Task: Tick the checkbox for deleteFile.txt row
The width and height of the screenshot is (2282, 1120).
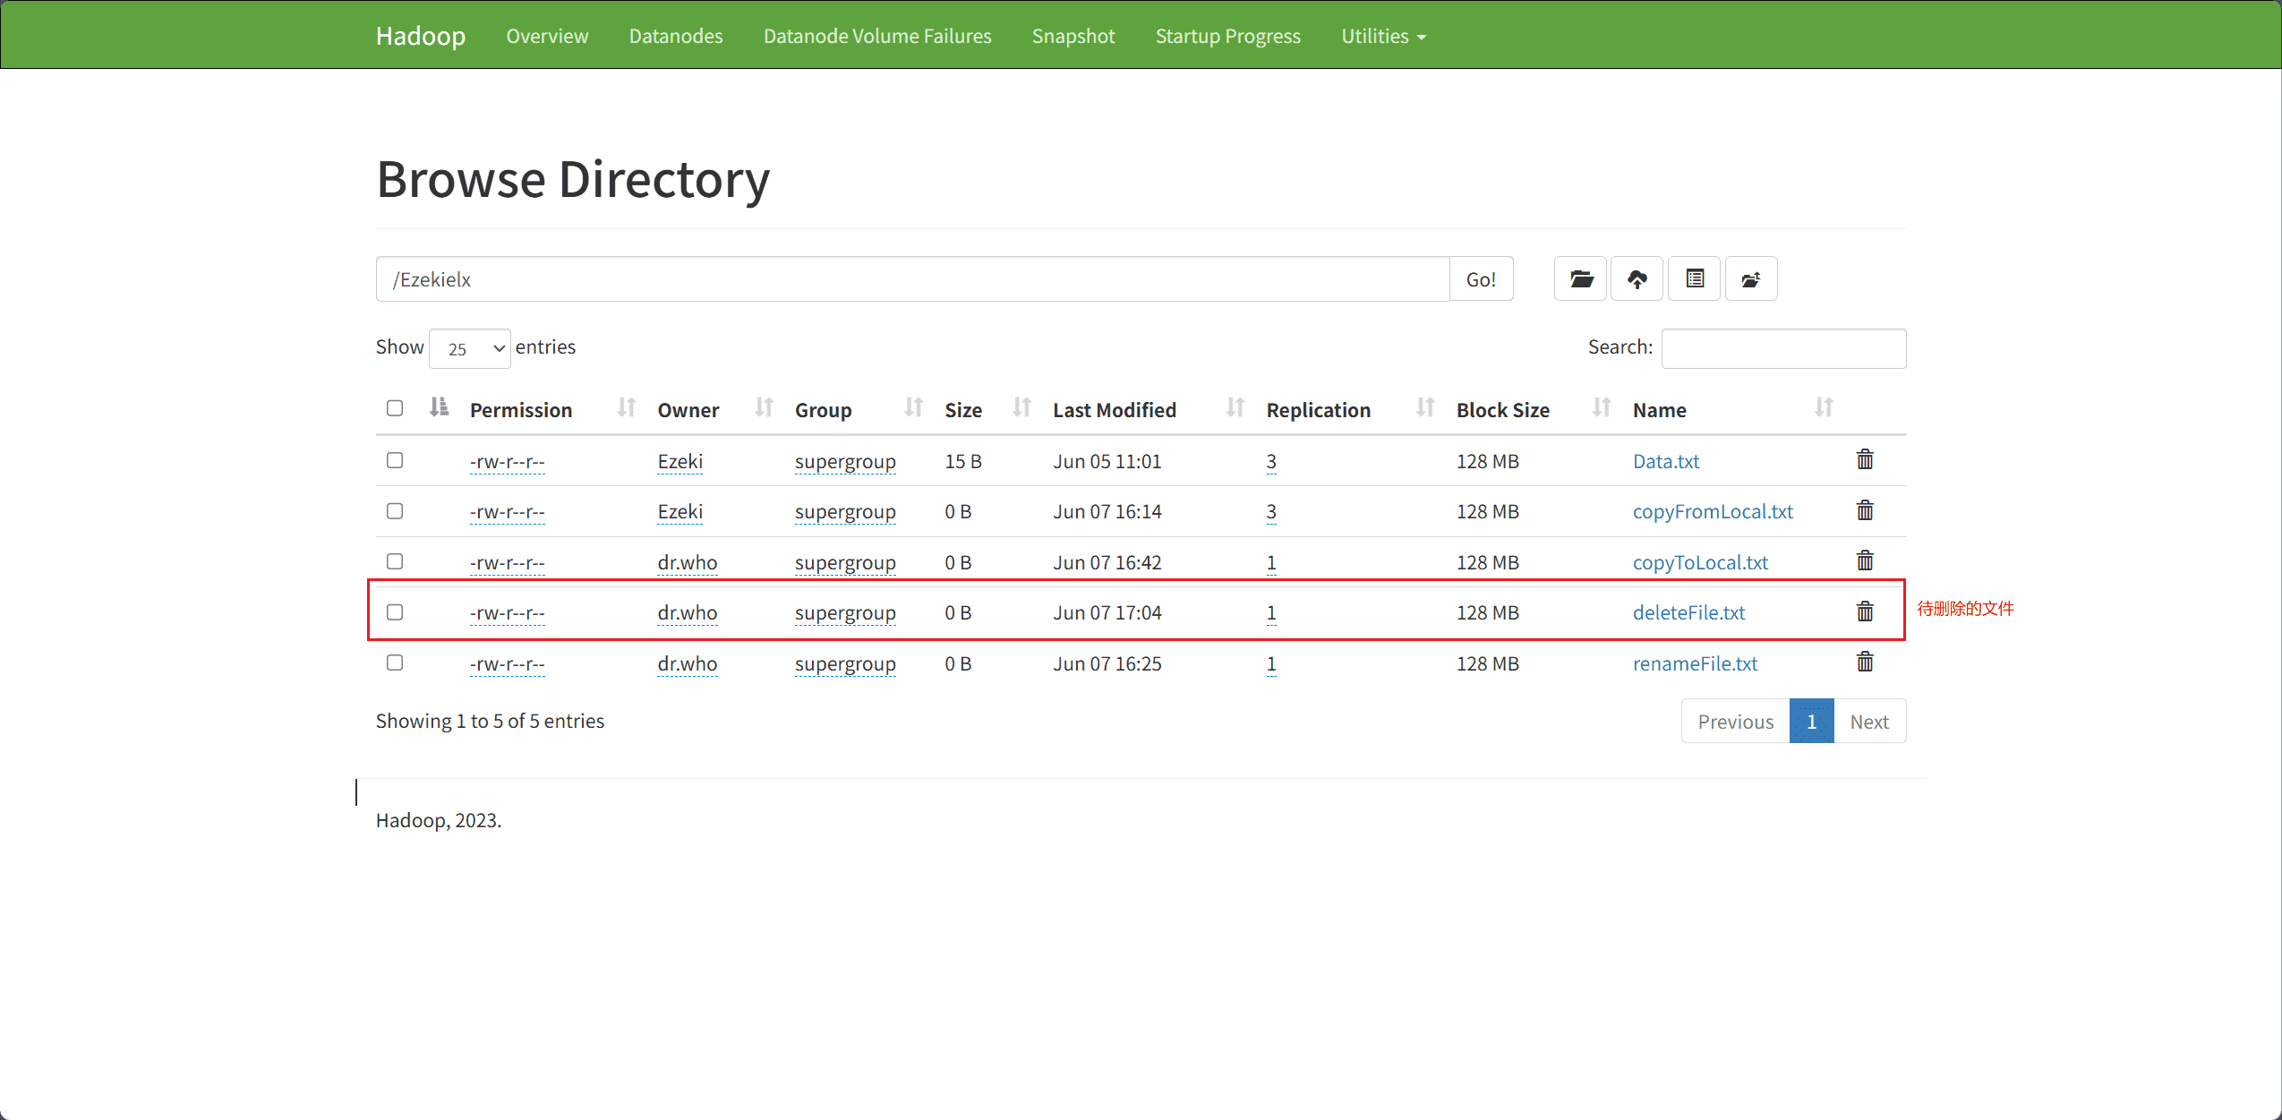Action: click(x=395, y=612)
